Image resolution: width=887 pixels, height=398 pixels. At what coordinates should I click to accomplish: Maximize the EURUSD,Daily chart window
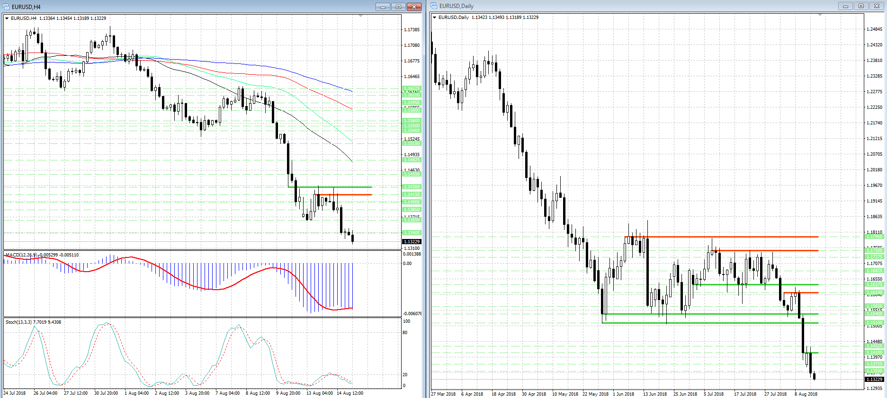coord(861,6)
